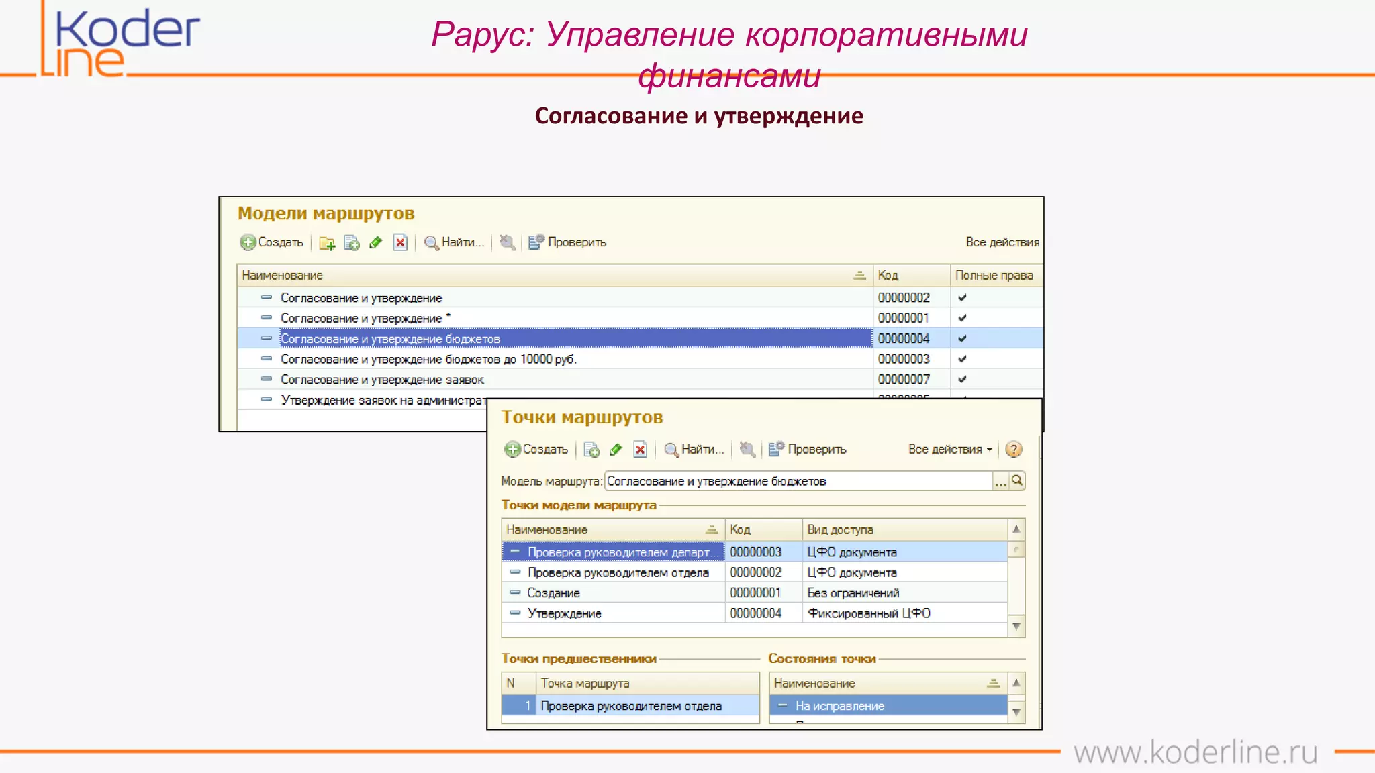
Task: Click row icon of Согласование и утверждение заявок
Action: 267,379
